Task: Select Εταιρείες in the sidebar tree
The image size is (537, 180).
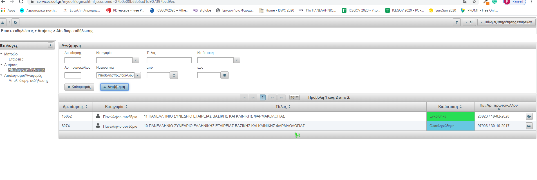Action: [16, 59]
